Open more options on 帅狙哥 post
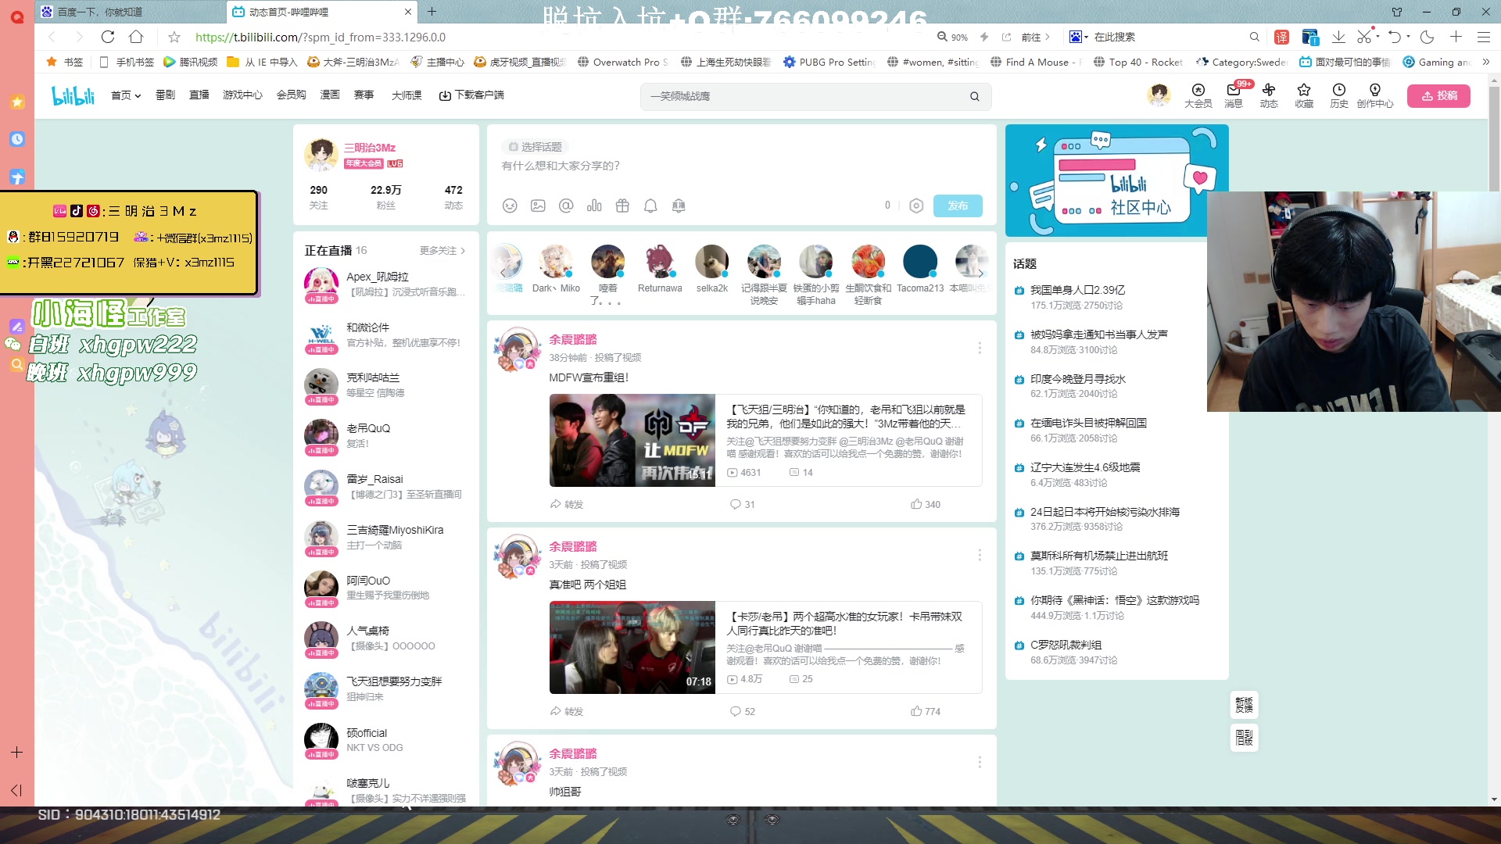 pyautogui.click(x=979, y=762)
